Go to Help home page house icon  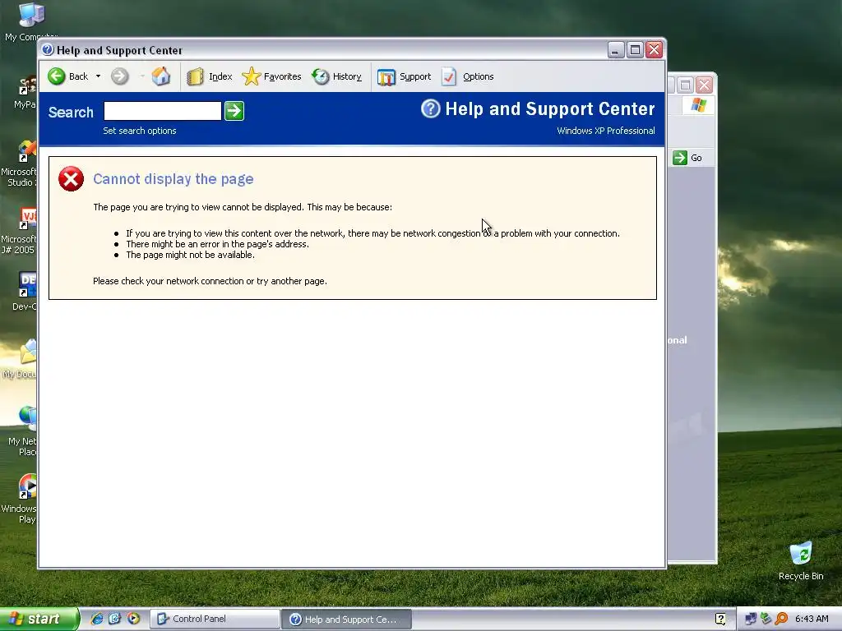160,76
